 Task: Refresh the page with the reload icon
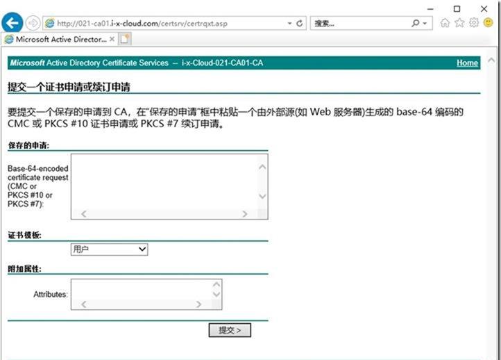pos(299,24)
